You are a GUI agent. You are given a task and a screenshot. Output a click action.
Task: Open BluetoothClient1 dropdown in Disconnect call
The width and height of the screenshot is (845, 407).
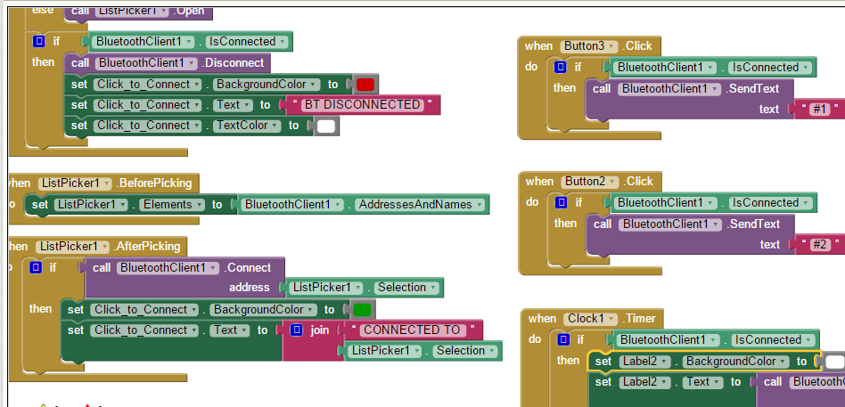146,63
